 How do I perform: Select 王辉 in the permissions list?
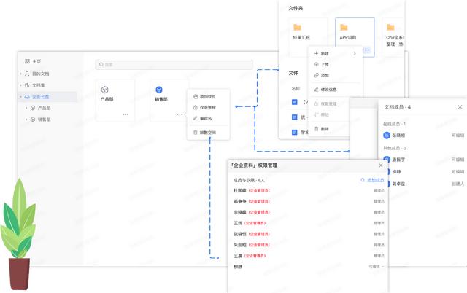click(238, 223)
